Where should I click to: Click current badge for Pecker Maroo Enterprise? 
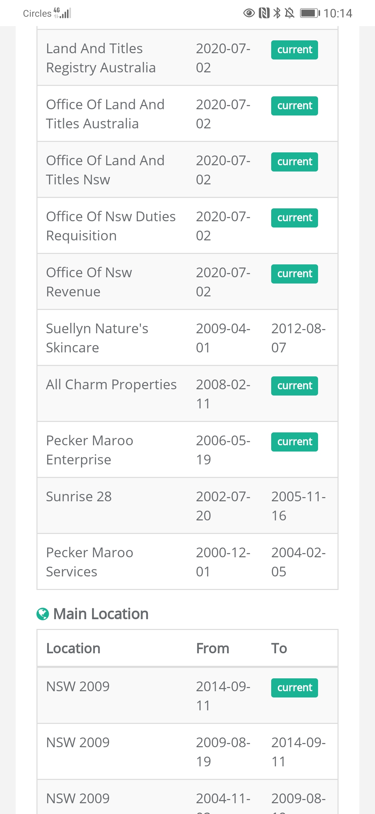point(294,442)
